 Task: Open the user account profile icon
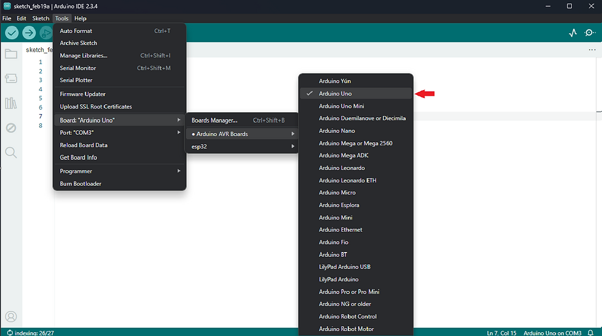(11, 317)
